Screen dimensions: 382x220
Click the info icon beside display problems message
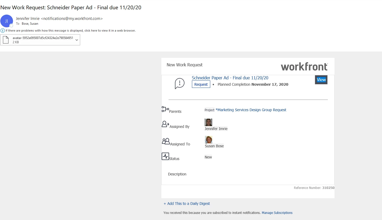click(x=3, y=31)
